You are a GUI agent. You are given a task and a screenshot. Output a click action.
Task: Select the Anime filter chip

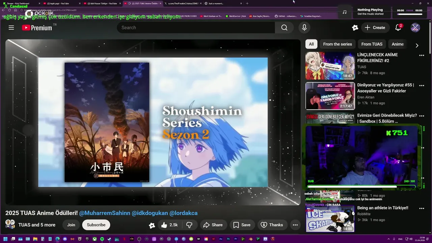(398, 44)
